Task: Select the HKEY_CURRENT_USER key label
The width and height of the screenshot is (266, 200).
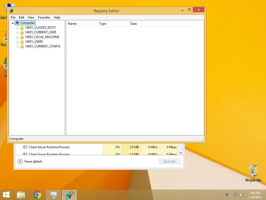Action: point(41,32)
